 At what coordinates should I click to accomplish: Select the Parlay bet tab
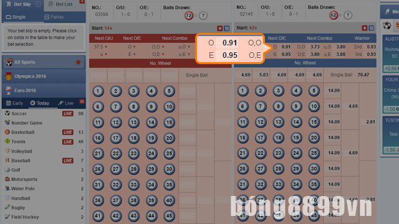click(x=54, y=17)
